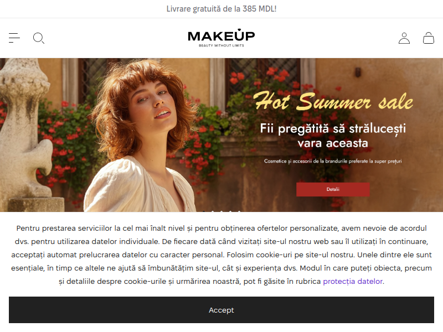Image resolution: width=443 pixels, height=332 pixels.
Task: Select the first dark carousel dot
Action: [204, 211]
